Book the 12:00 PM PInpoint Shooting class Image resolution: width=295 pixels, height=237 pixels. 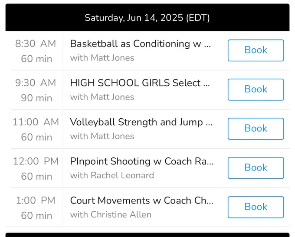tap(256, 168)
